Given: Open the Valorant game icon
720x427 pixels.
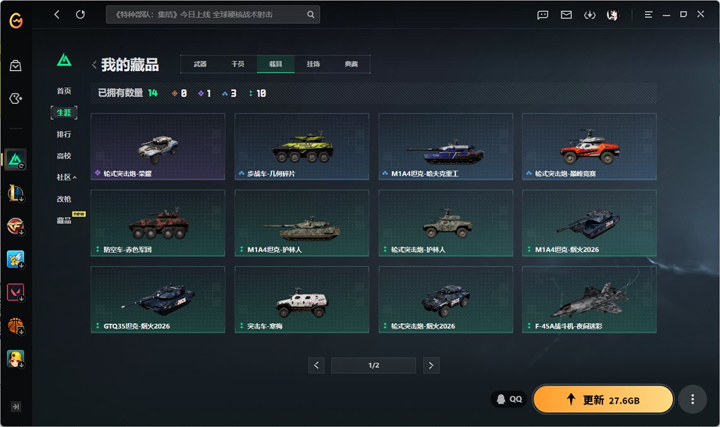Looking at the screenshot, I should click(16, 292).
